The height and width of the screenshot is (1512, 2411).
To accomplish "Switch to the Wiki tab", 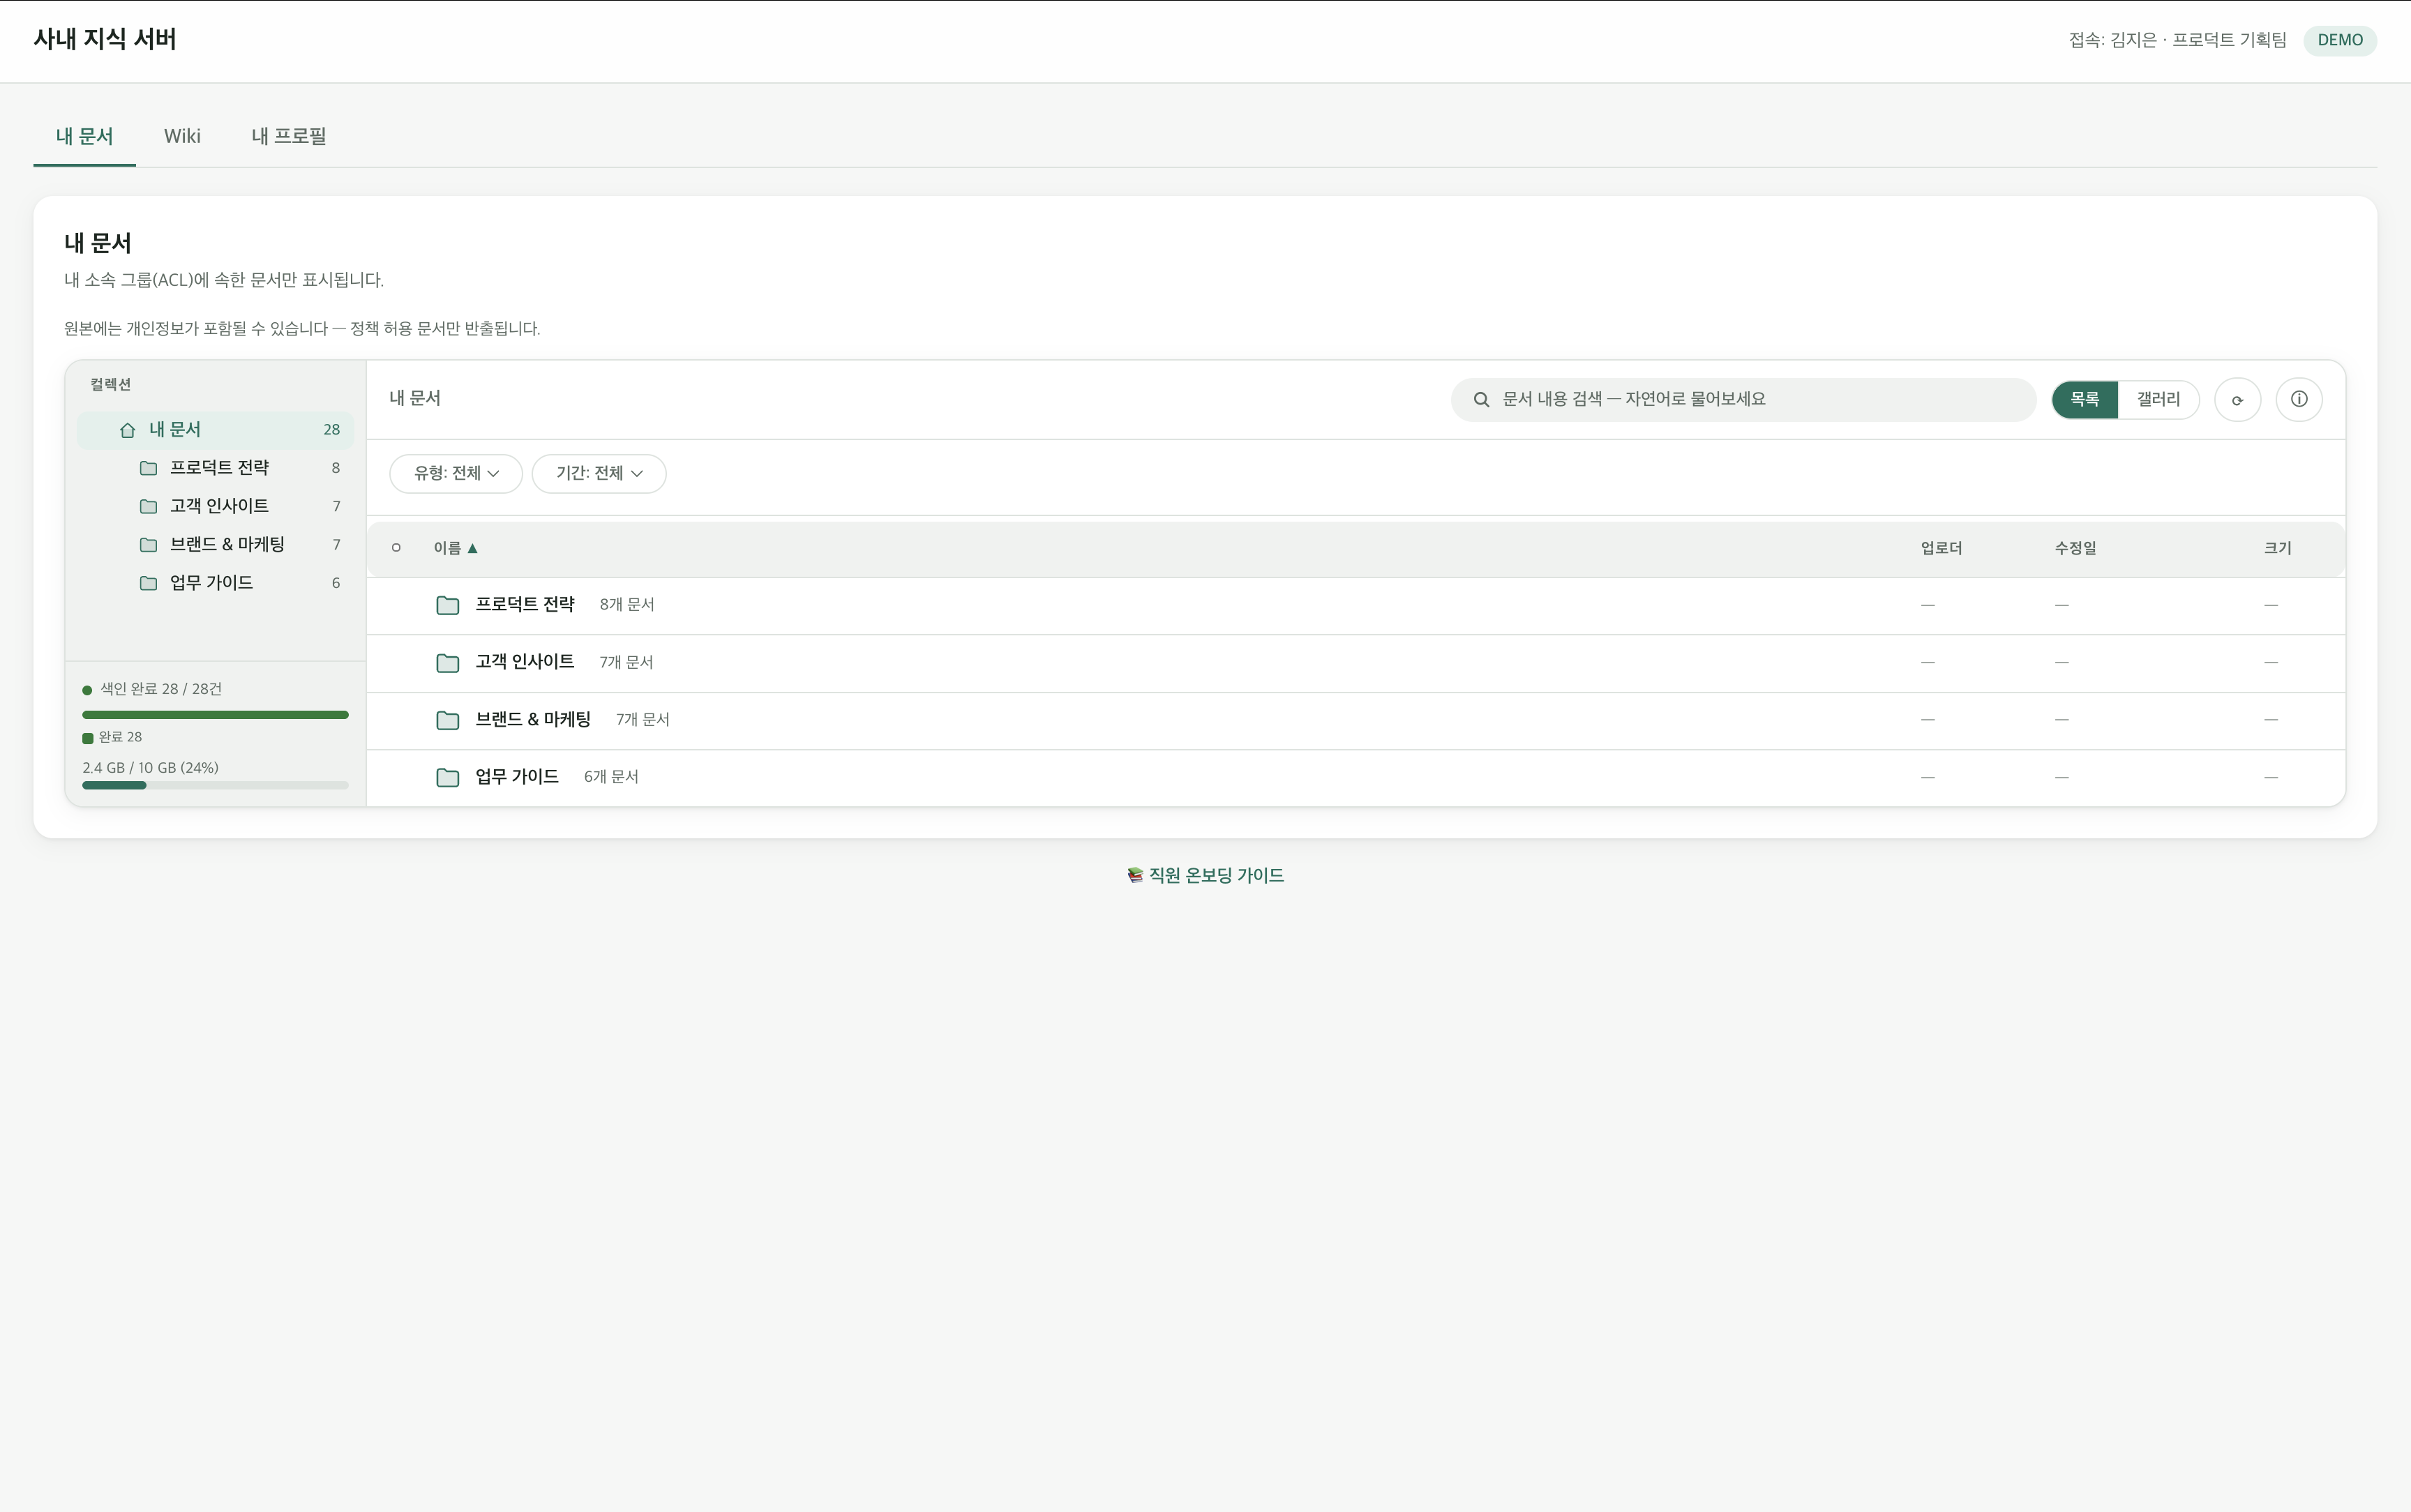I will 182,136.
